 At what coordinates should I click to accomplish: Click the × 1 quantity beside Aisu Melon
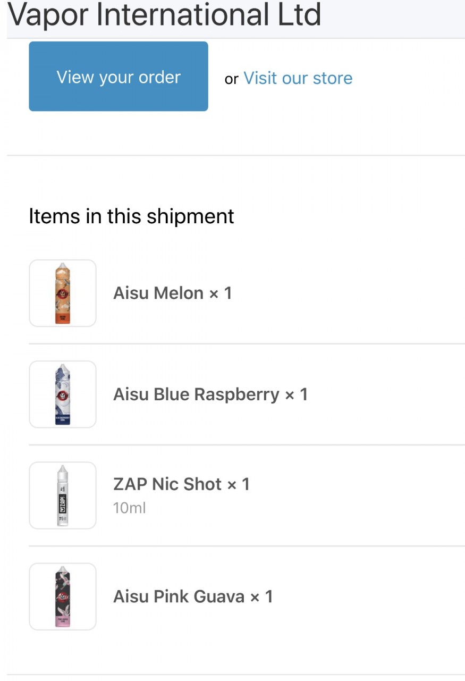[x=221, y=293]
